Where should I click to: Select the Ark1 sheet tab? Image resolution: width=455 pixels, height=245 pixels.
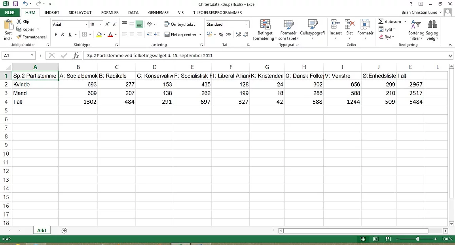(x=42, y=230)
